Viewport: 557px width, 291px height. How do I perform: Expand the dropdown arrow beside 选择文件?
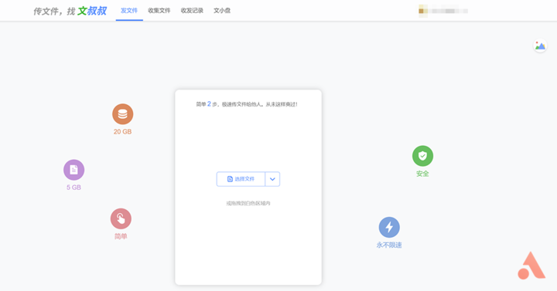[x=272, y=179]
